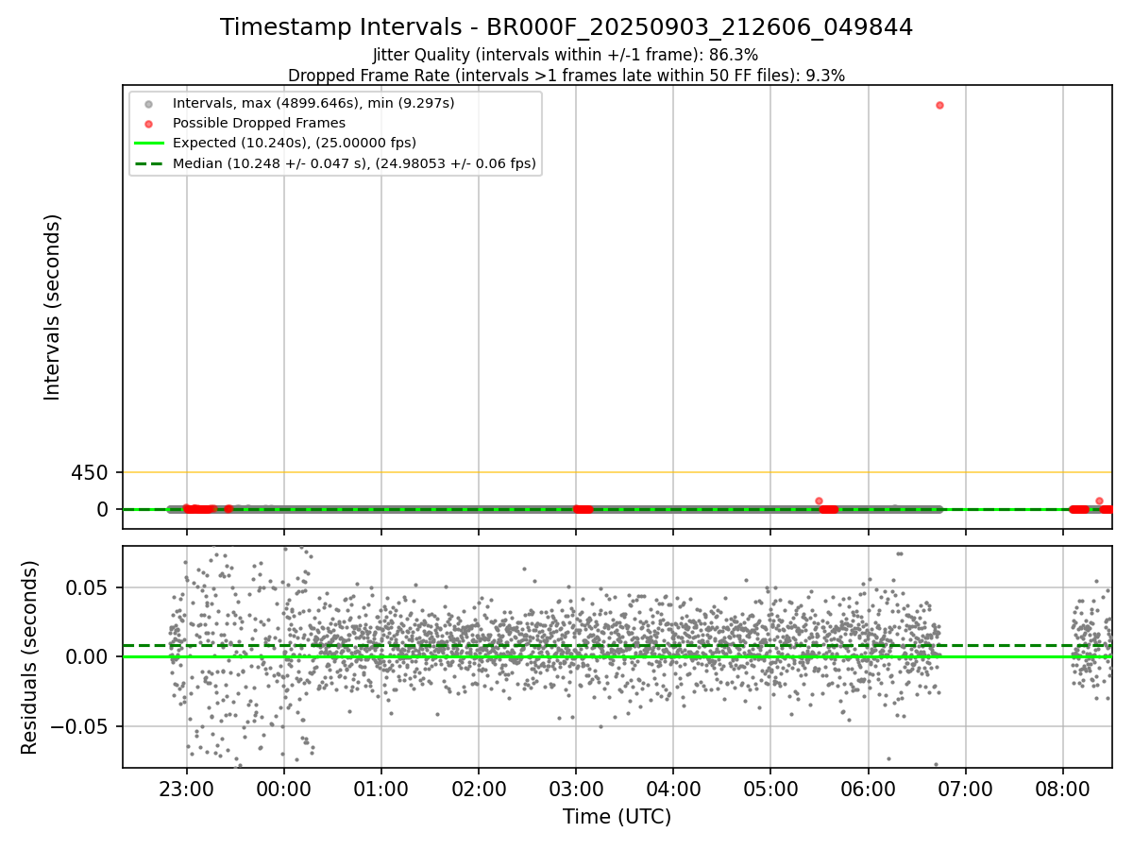Screen dimensions: 1133x850
Task: Select the 'Median (10.248 +/- 0.047 s)' legend entry
Action: pos(335,163)
